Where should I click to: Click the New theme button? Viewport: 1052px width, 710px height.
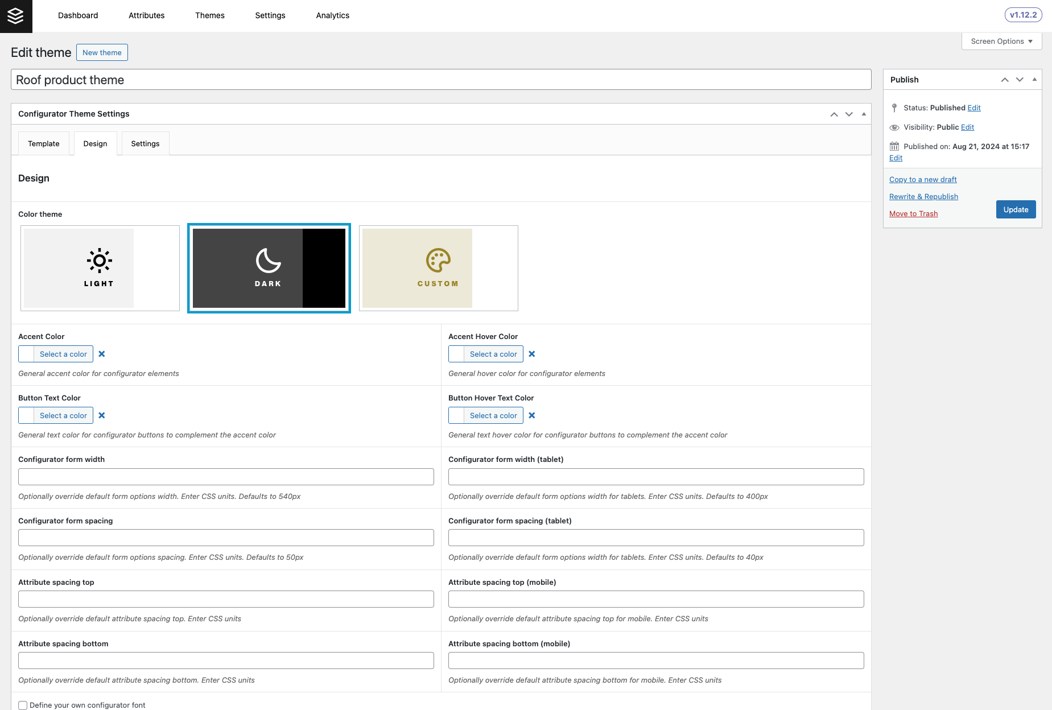(102, 52)
